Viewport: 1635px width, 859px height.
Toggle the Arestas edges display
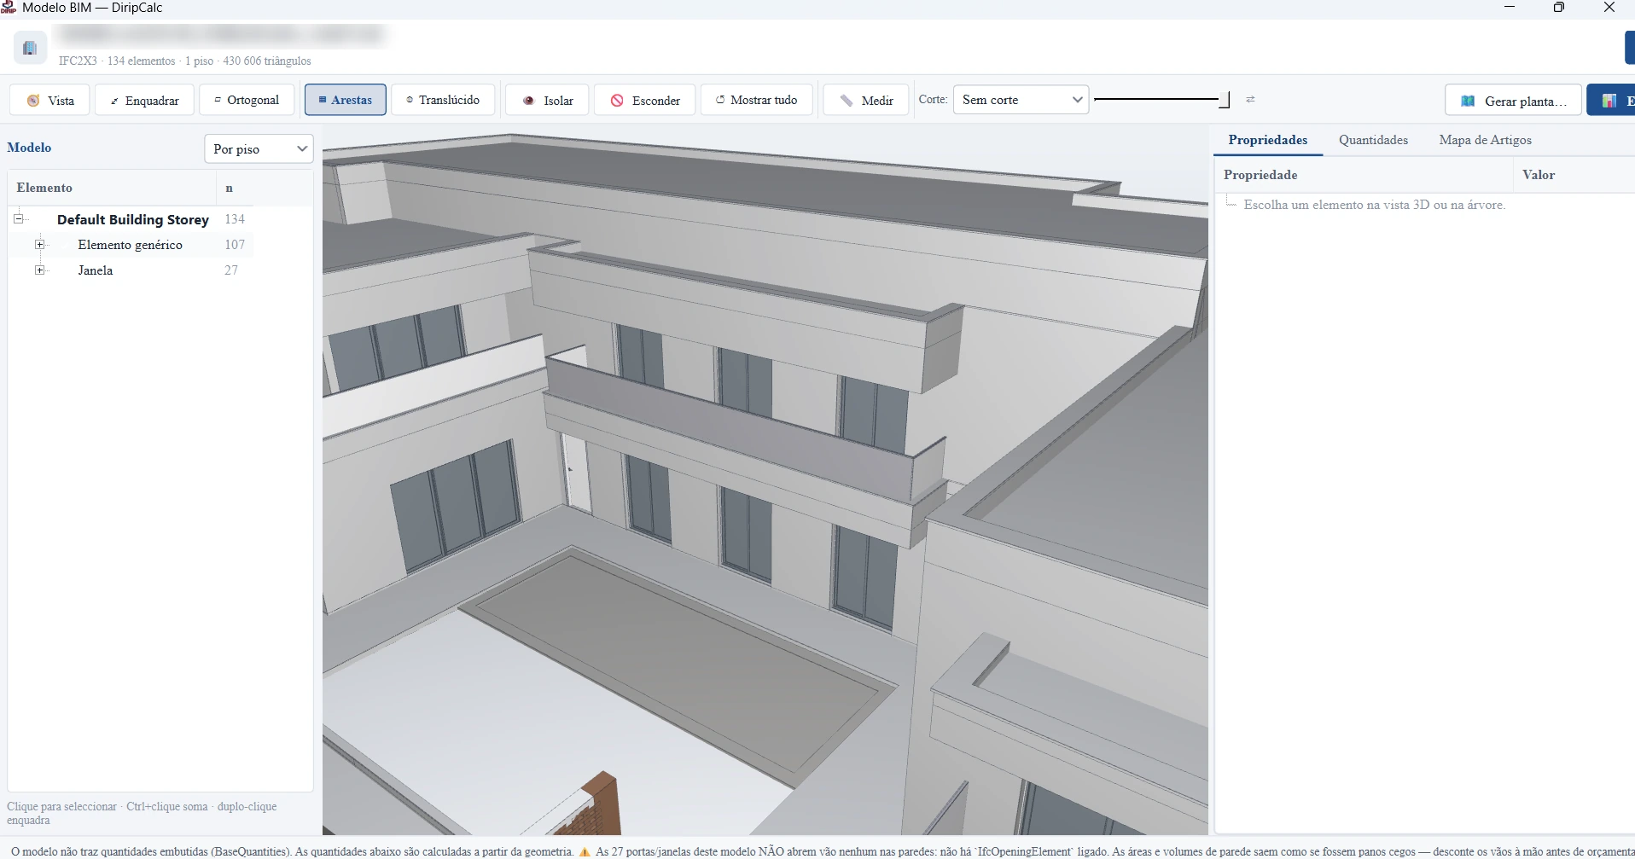pyautogui.click(x=345, y=100)
